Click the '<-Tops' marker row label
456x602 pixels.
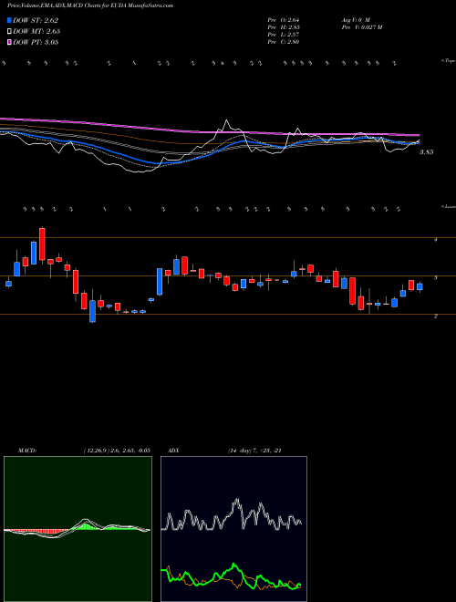click(x=448, y=61)
